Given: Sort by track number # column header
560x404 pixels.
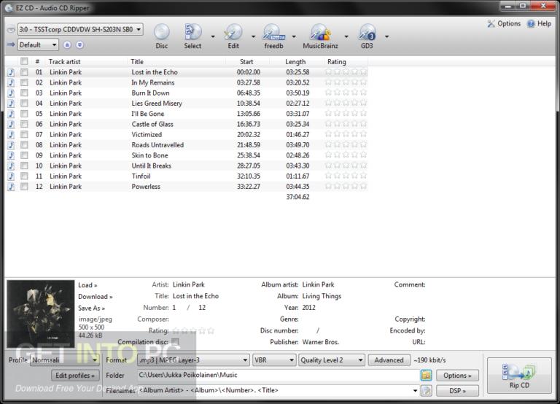Looking at the screenshot, I should [x=37, y=61].
